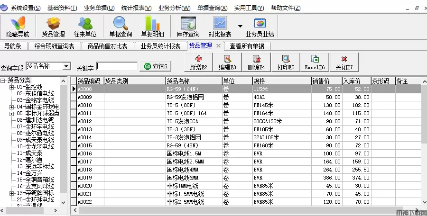Export list with the ExcelF6 button
This screenshot has width=427, height=216.
[x=315, y=63]
